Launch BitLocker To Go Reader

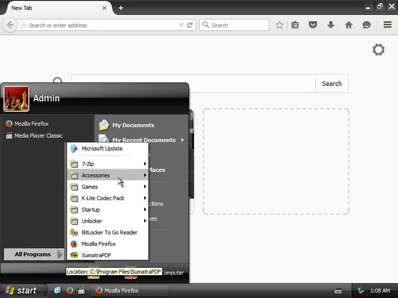(107, 232)
